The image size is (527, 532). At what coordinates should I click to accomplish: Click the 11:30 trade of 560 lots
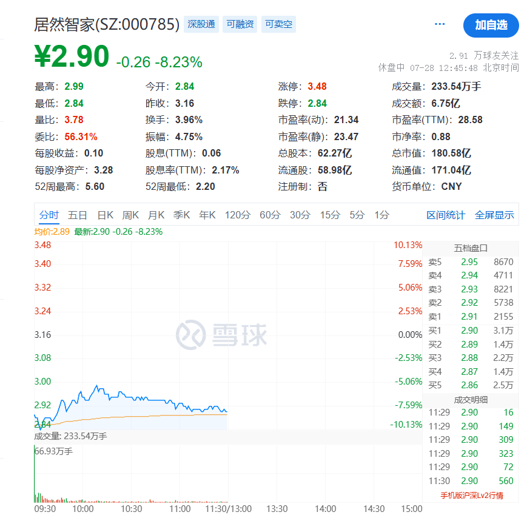471,481
